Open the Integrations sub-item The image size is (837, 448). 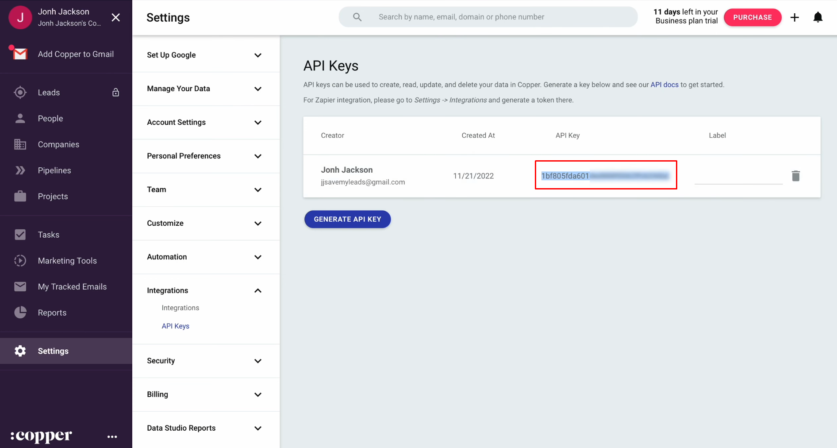(180, 308)
